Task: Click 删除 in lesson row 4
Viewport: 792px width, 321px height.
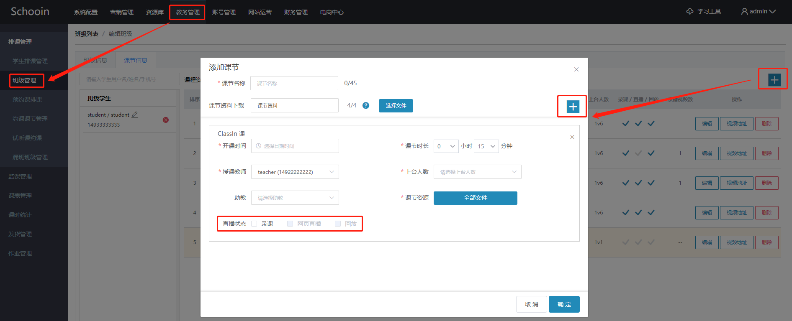Action: [x=767, y=213]
